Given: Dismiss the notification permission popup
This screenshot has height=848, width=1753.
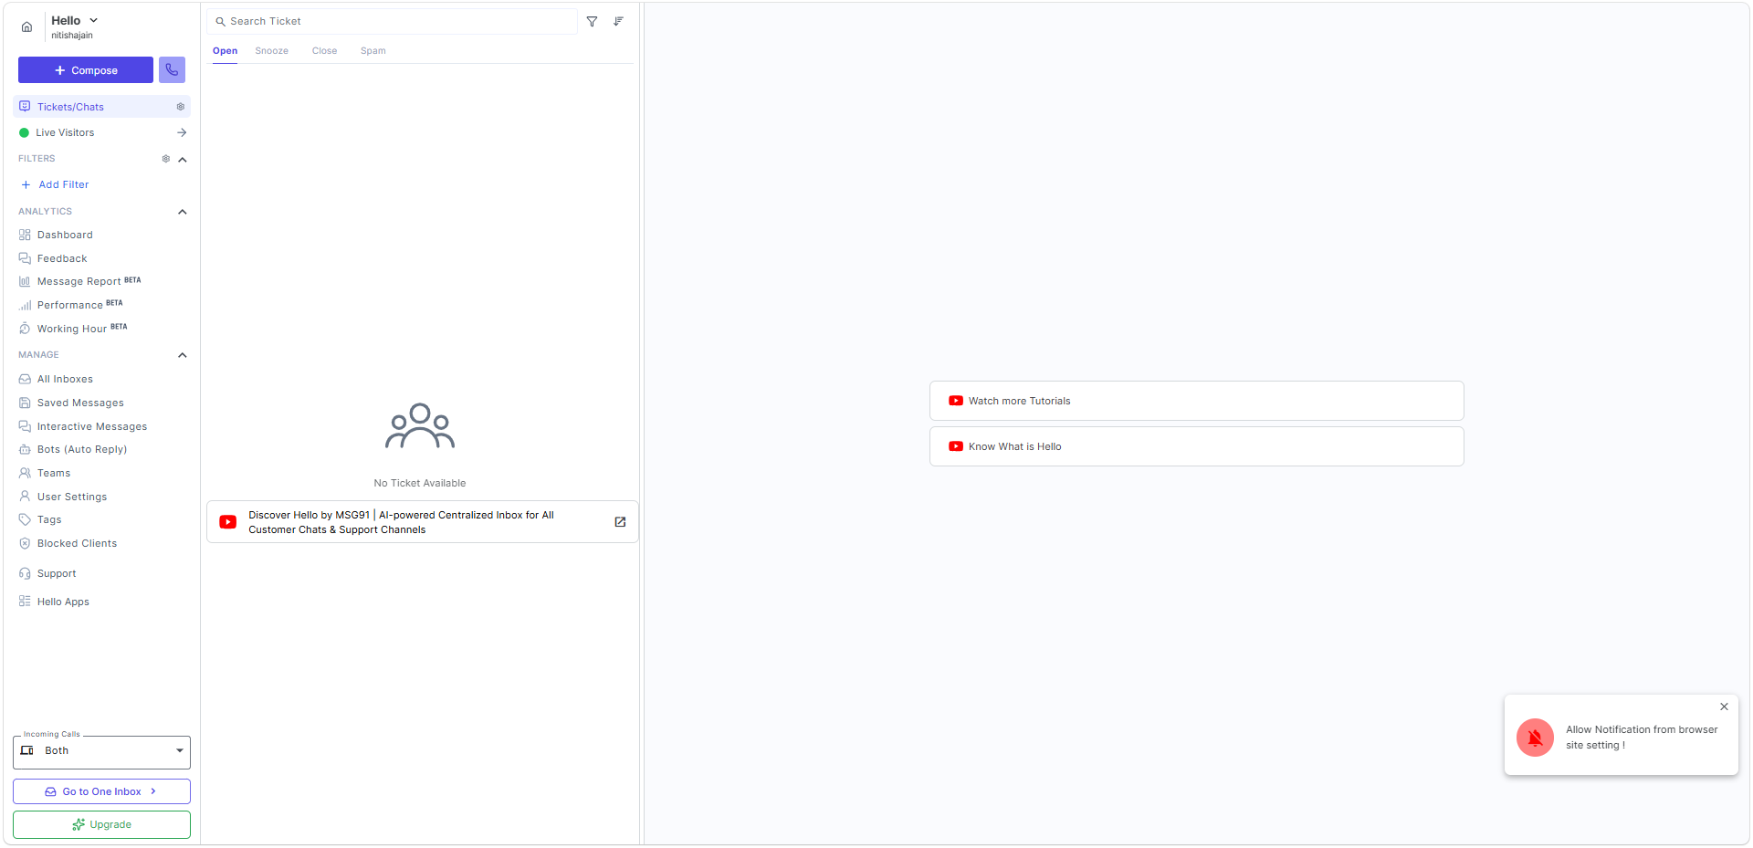Looking at the screenshot, I should 1724,707.
